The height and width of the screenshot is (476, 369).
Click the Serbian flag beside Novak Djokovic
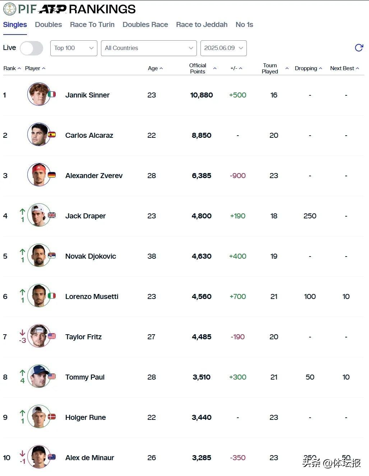click(x=52, y=255)
